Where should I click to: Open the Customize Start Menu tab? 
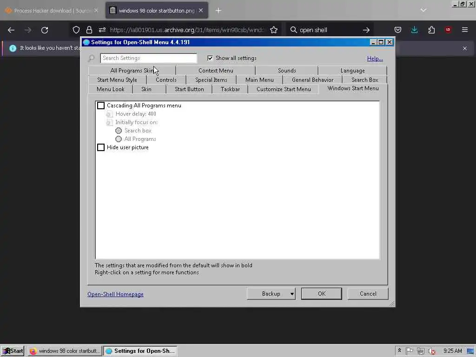tap(284, 89)
